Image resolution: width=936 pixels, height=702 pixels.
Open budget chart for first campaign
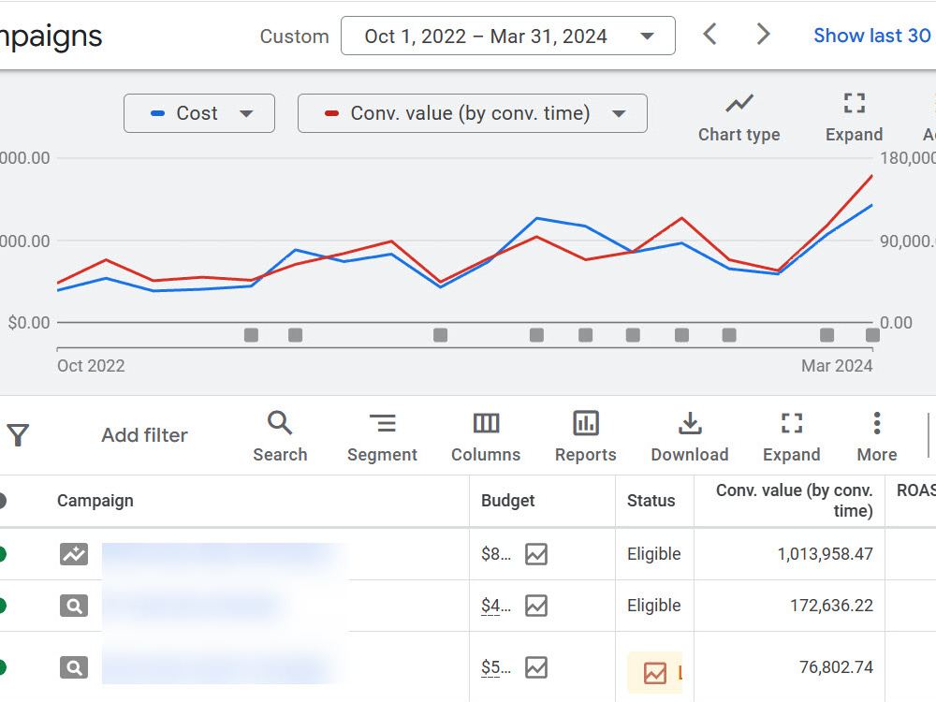536,554
